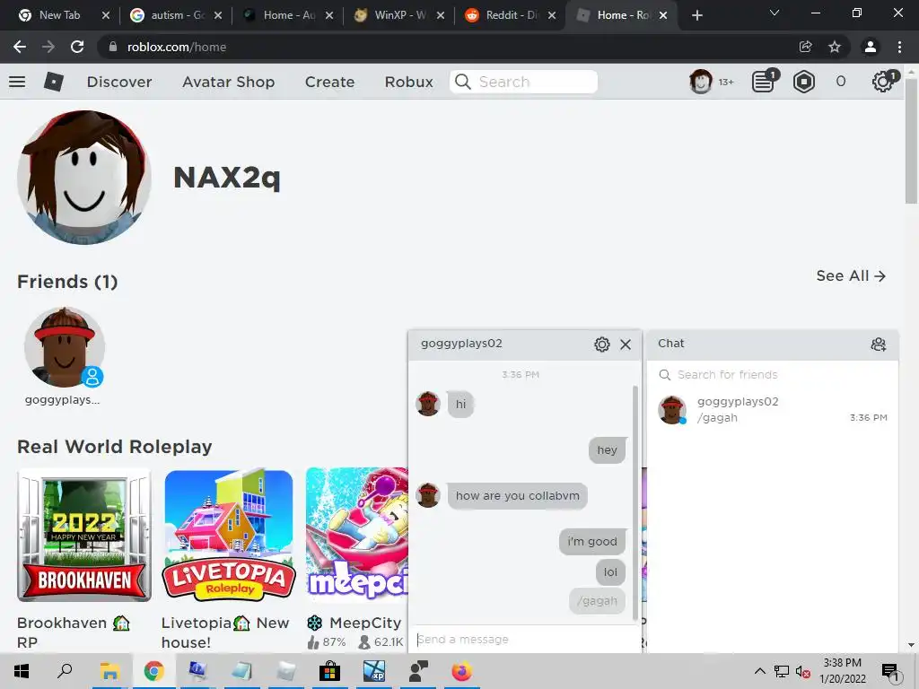Open the Roblox settings gear
This screenshot has height=689, width=919.
(883, 82)
